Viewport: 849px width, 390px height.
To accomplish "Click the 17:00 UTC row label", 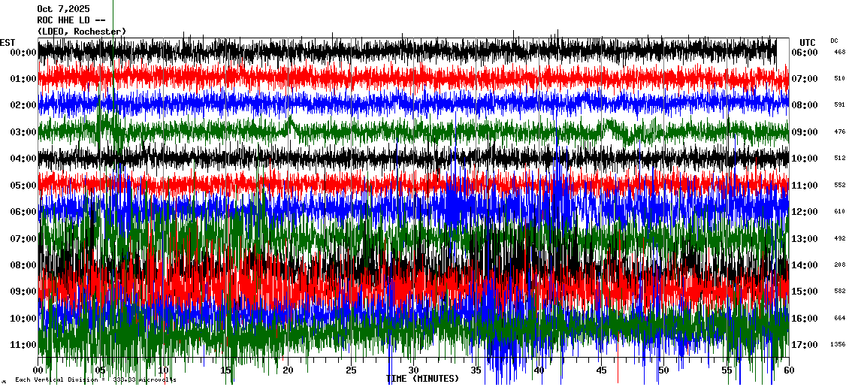I will tap(805, 344).
